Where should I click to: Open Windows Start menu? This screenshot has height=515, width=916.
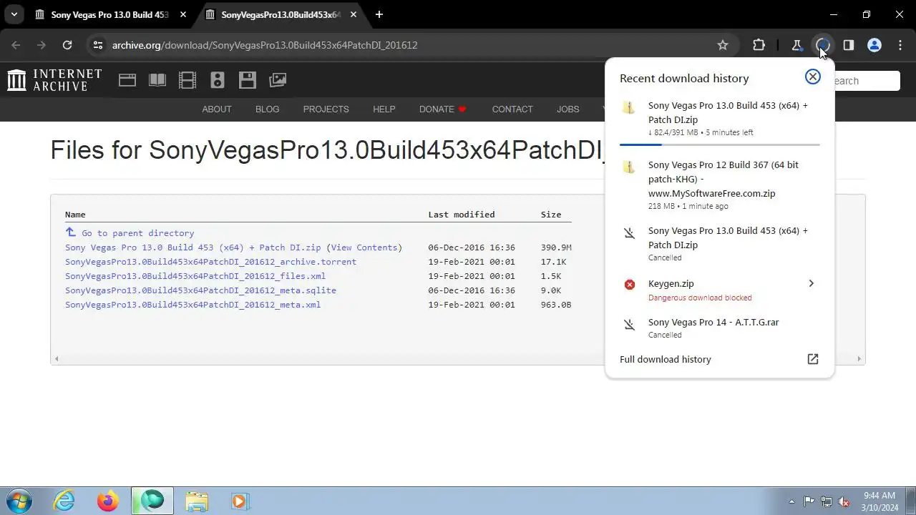(x=19, y=501)
